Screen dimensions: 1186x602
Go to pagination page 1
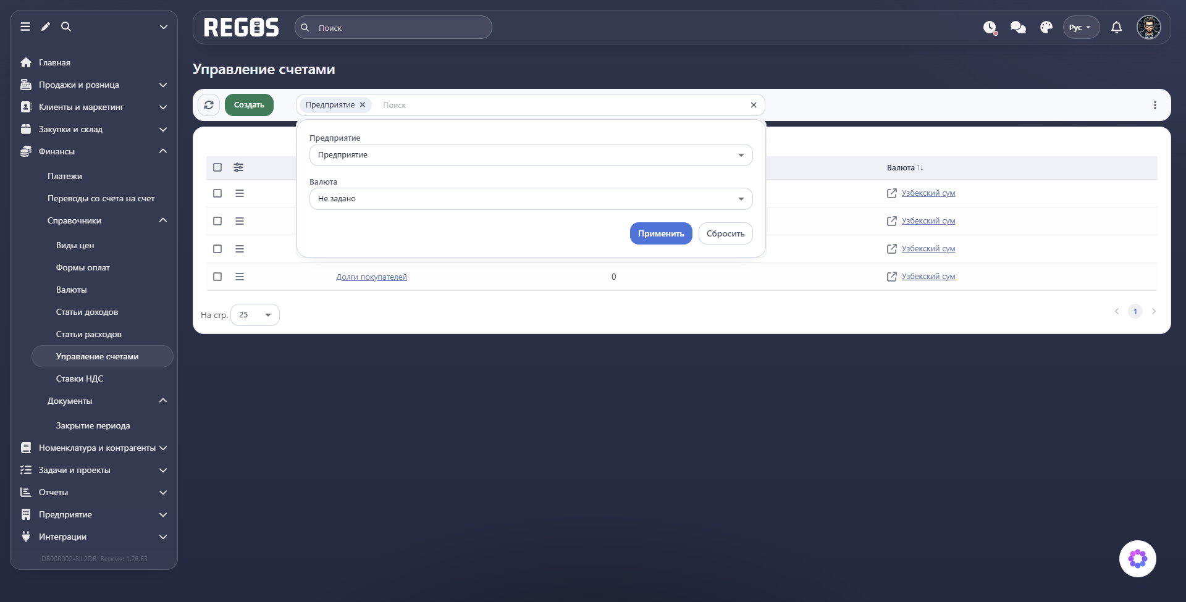(1135, 311)
